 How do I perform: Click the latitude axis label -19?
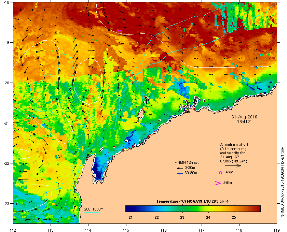point(6,42)
